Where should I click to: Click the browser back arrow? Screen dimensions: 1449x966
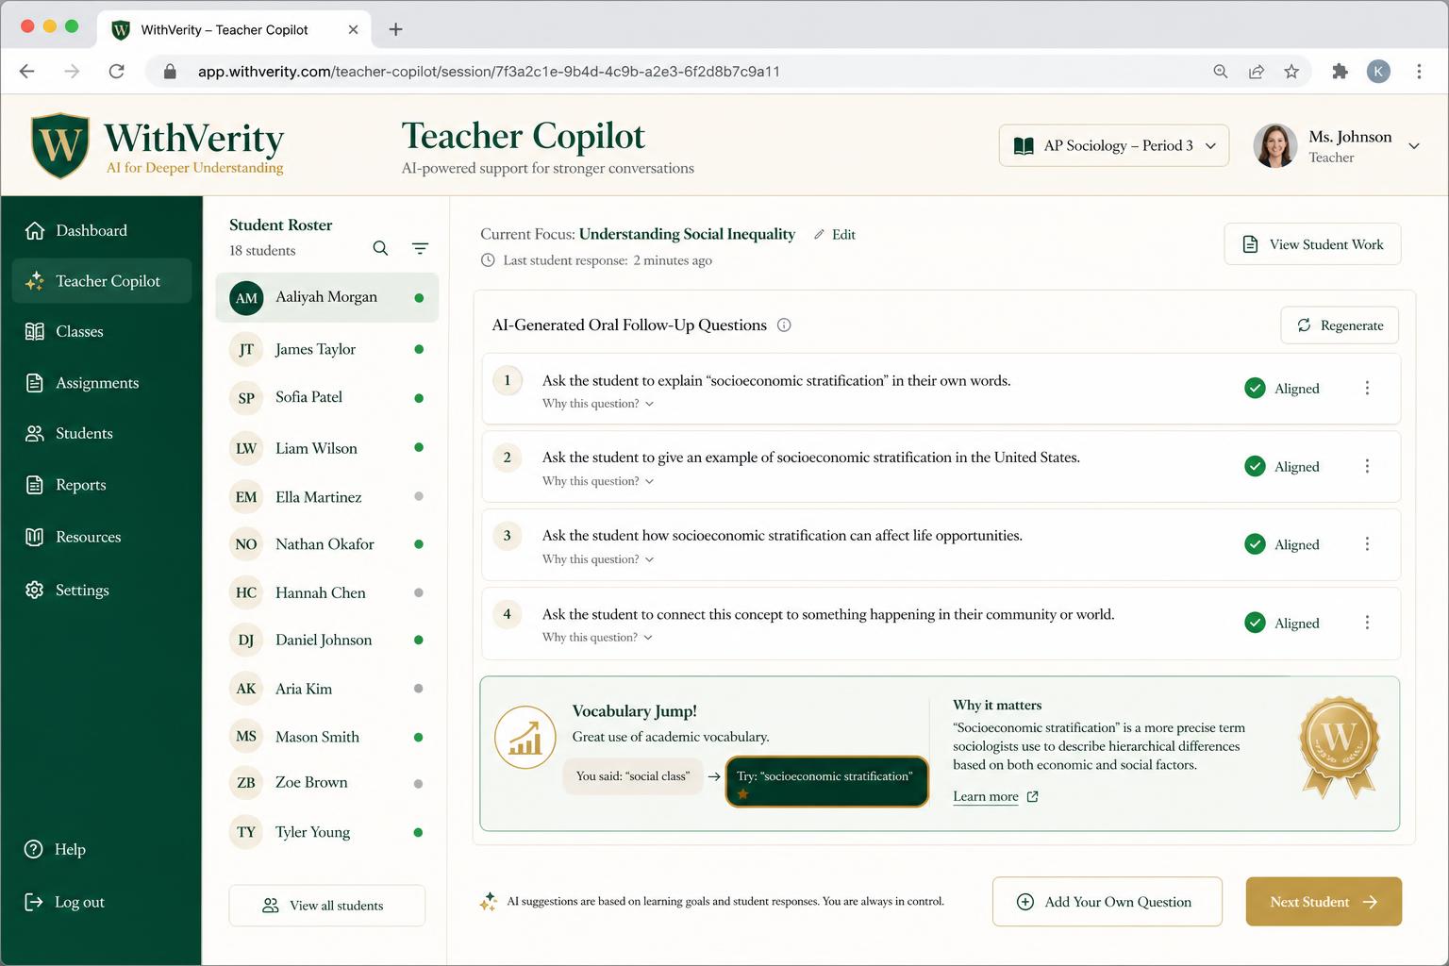click(27, 71)
